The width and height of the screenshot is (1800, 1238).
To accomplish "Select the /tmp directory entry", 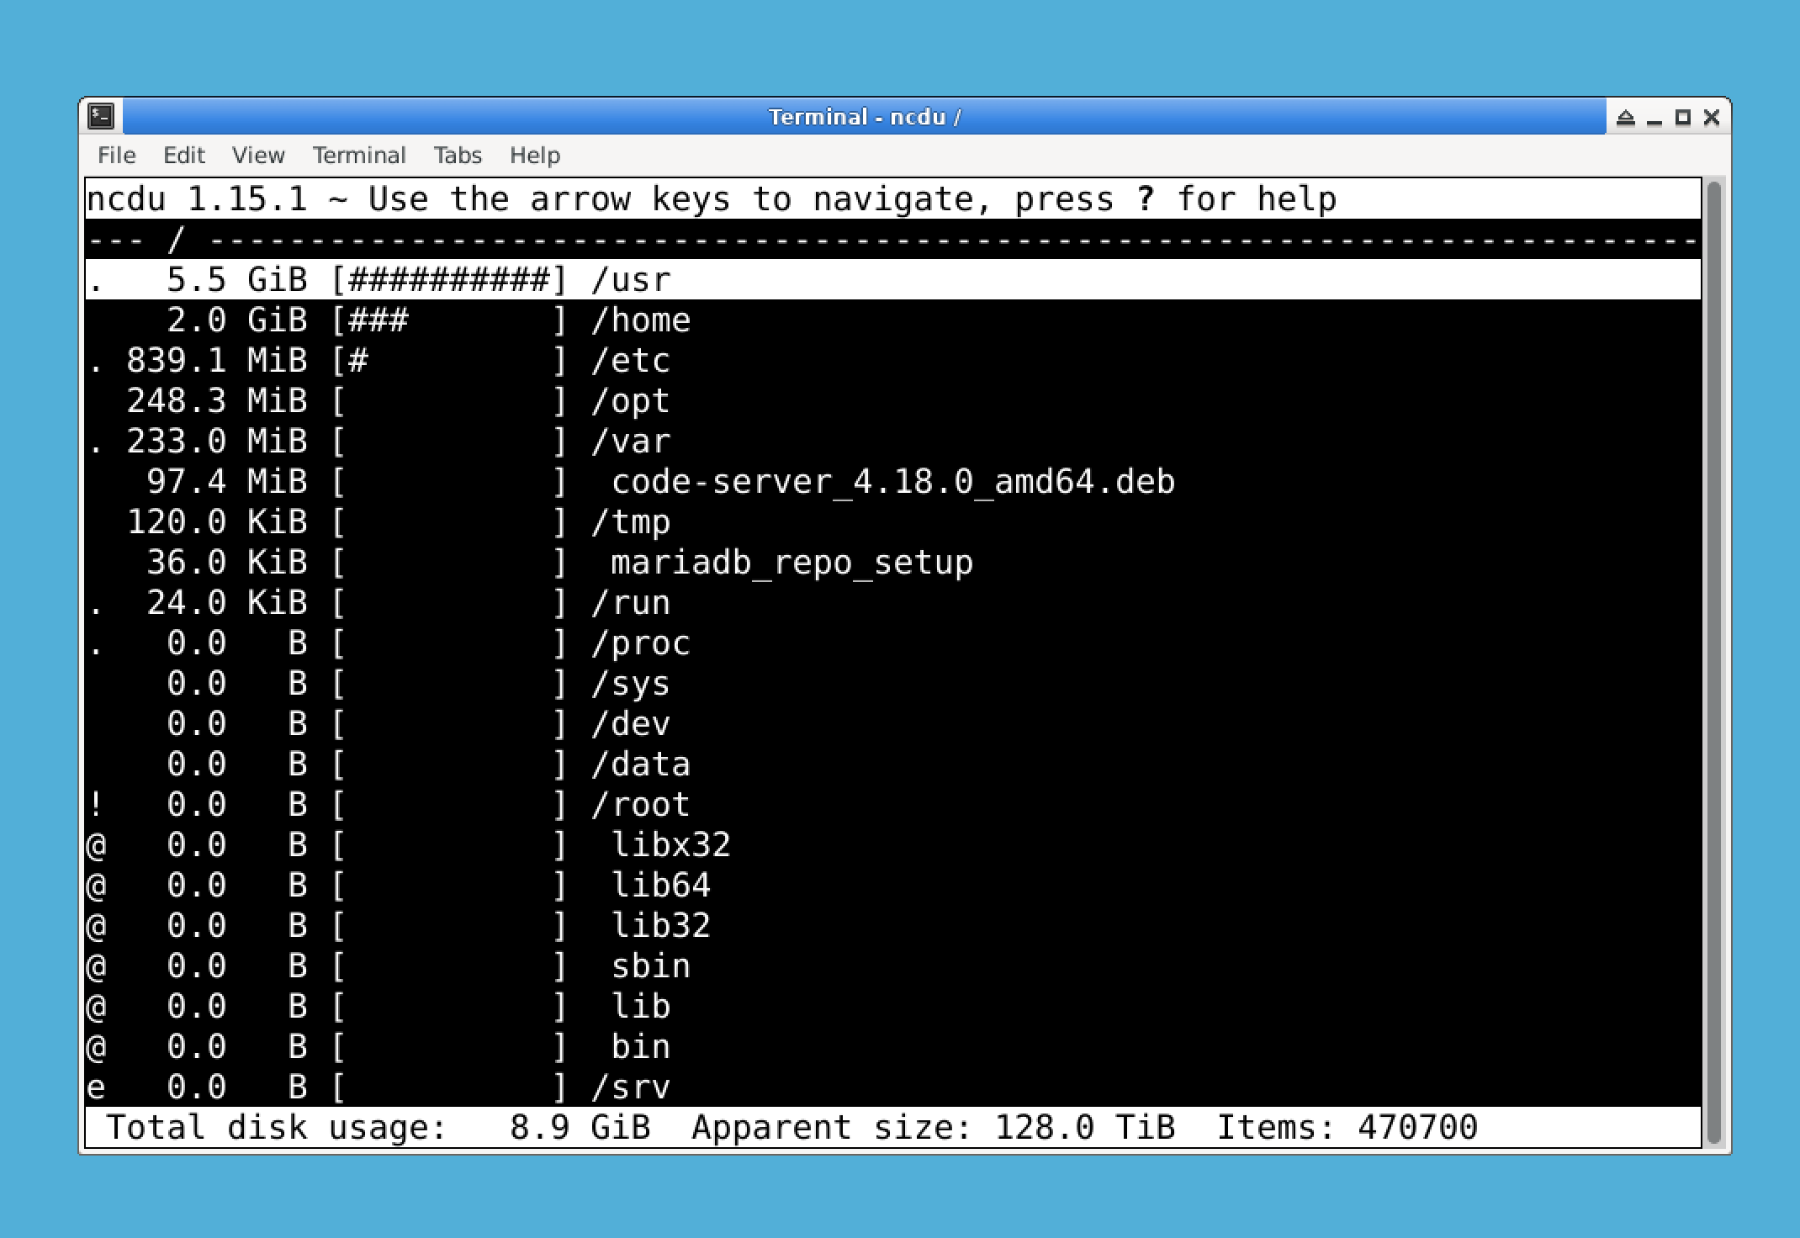I will tap(631, 521).
